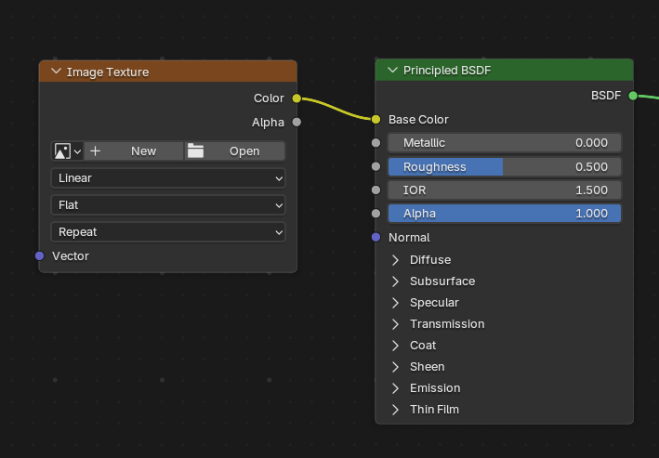
Task: Expand the Diffuse panel
Action: tap(395, 260)
